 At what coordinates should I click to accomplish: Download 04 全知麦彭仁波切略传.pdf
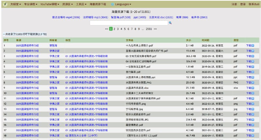coord(250,61)
